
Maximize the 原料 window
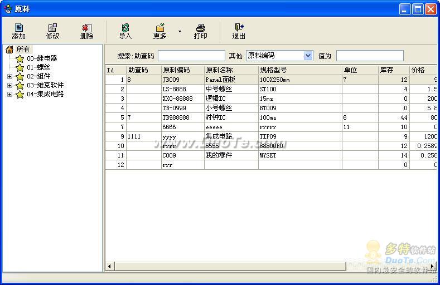pos(418,9)
